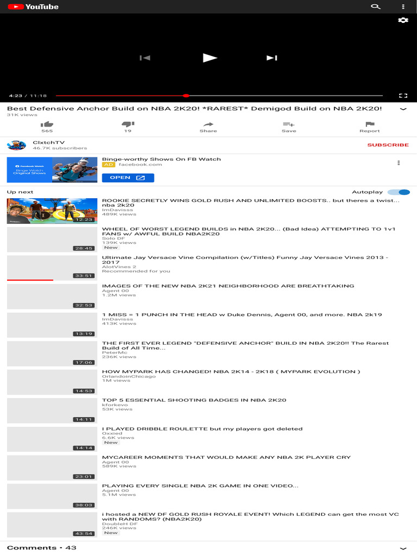Screen dimensions: 417x556
Task: Click the 'Comments · 43' heading
Action: [x=41, y=548]
